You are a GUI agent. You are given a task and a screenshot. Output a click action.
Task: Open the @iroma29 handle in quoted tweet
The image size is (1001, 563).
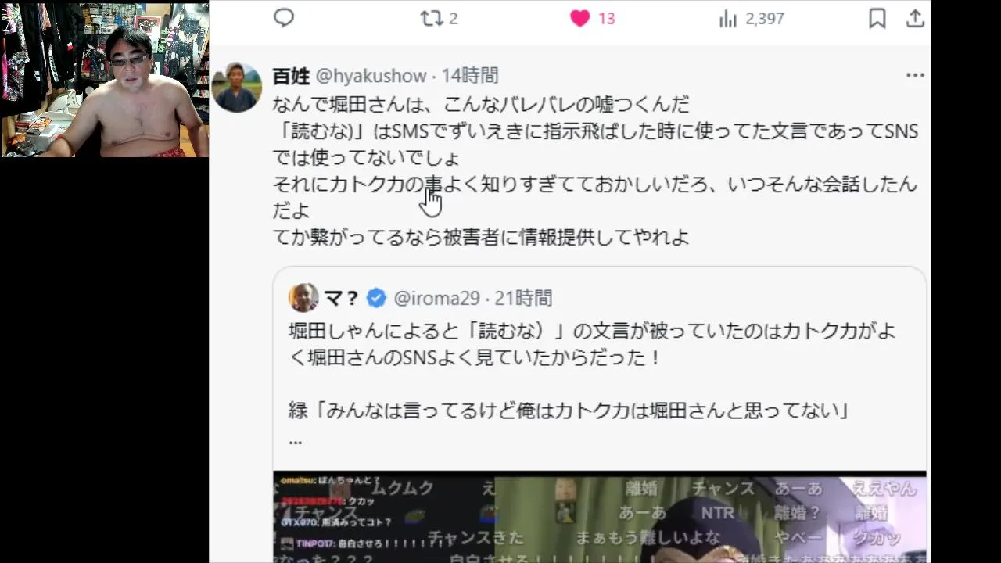tap(436, 298)
